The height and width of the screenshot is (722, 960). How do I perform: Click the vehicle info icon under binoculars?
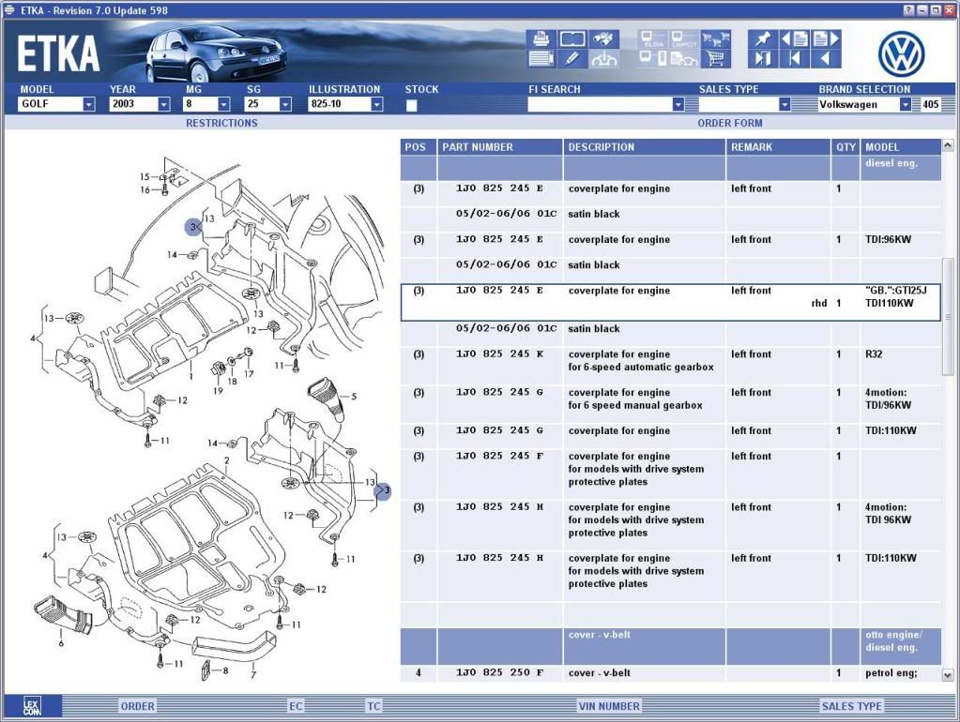pyautogui.click(x=603, y=59)
